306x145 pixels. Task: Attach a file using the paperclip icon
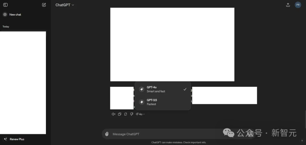coord(107,134)
